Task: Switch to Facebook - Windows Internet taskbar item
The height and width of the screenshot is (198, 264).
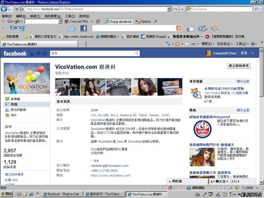Action: coord(62,194)
